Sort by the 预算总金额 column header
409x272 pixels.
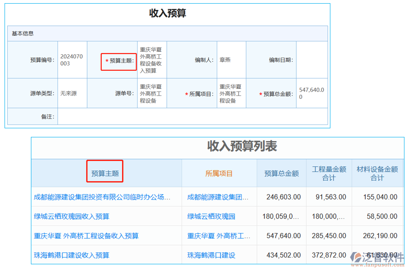[281, 174]
